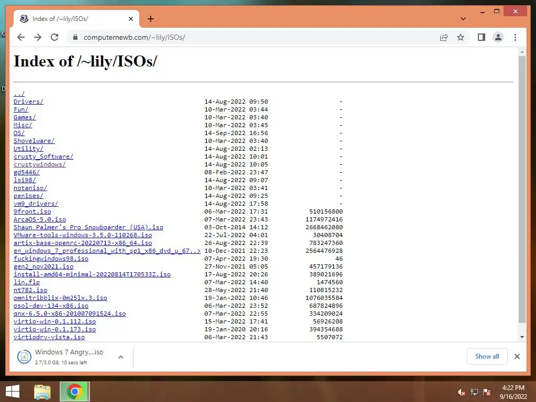Open the muted volume tray icon

[461, 392]
